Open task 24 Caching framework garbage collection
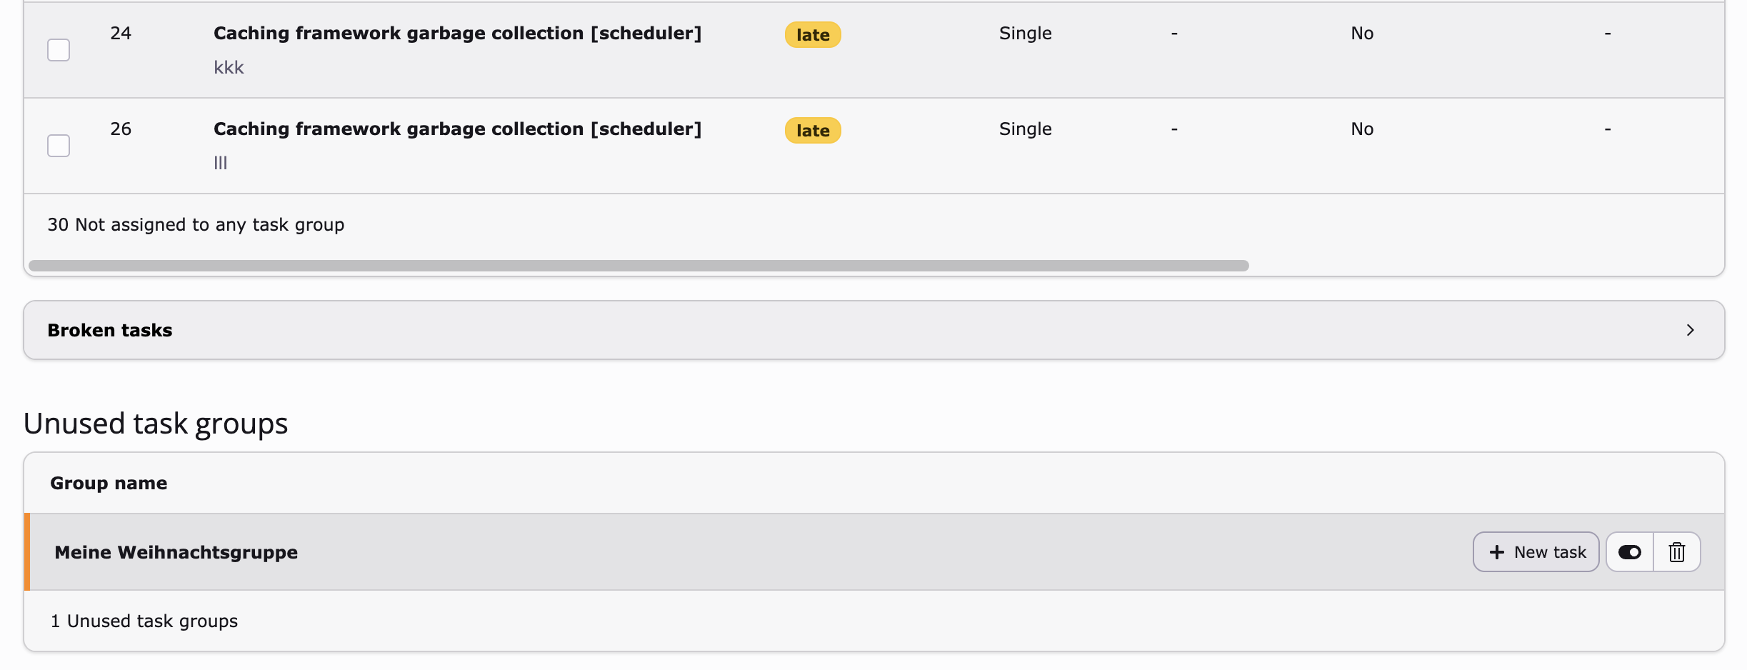1747x670 pixels. (x=457, y=34)
